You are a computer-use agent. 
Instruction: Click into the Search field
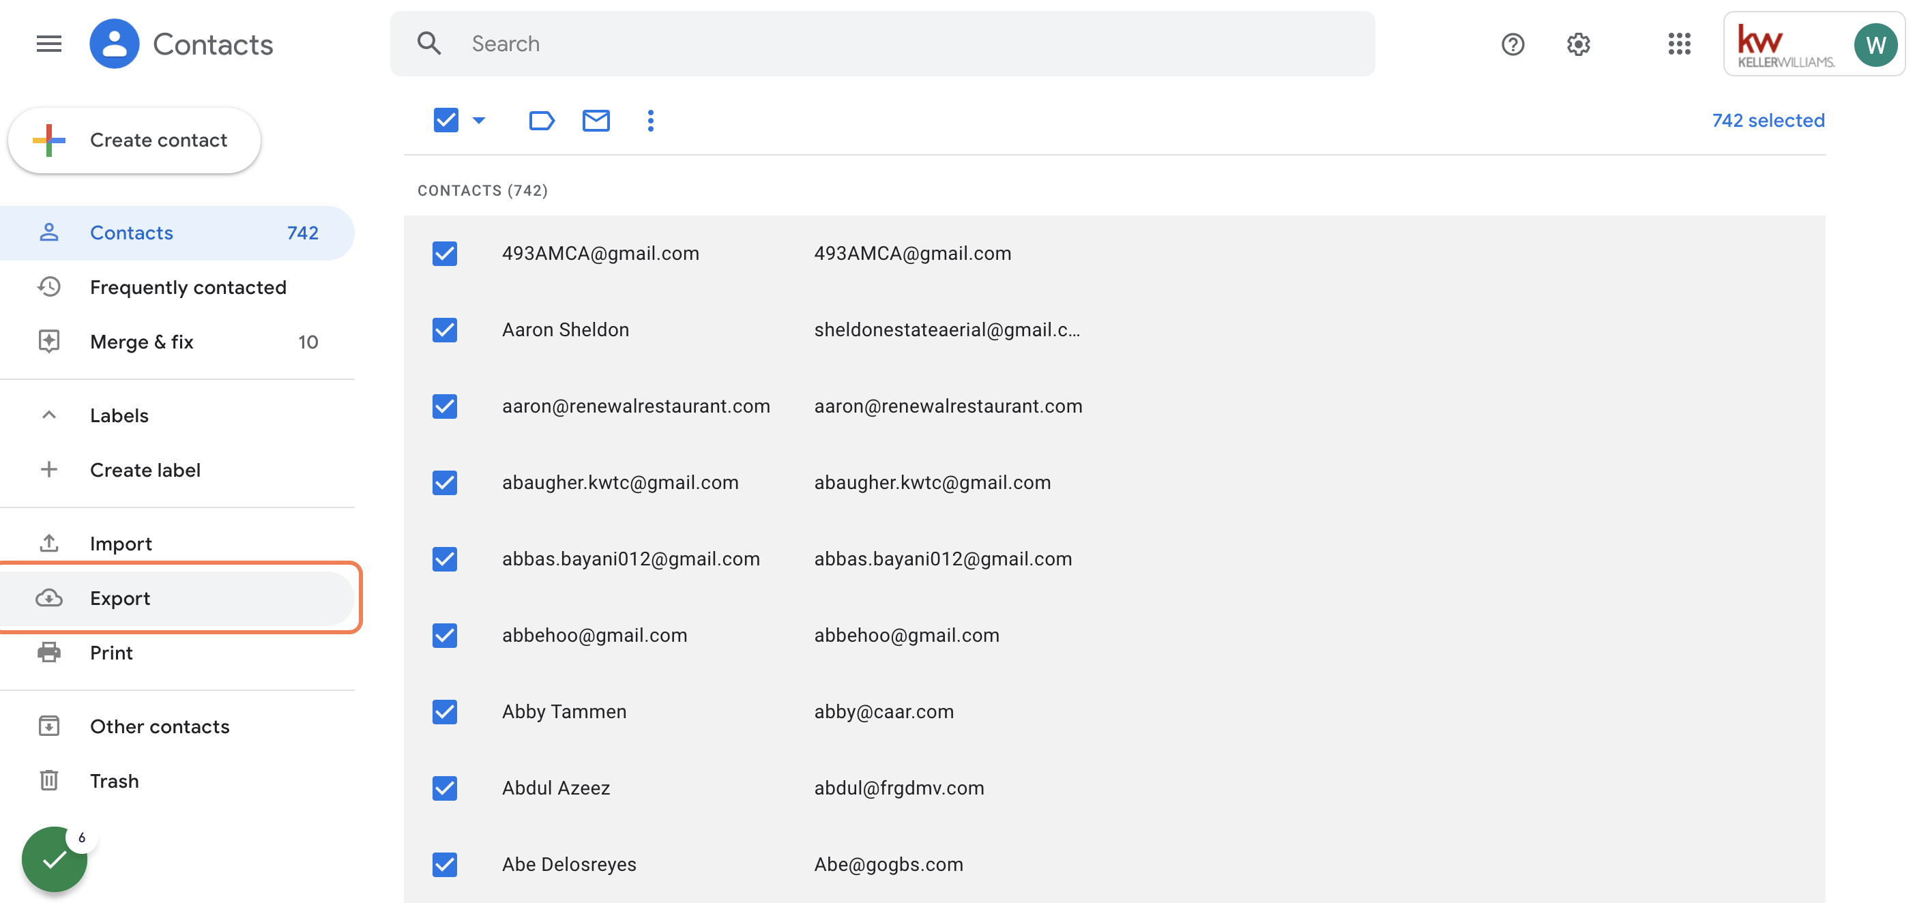pyautogui.click(x=881, y=44)
